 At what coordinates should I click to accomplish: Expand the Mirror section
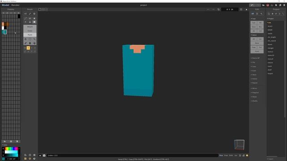coord(254,89)
